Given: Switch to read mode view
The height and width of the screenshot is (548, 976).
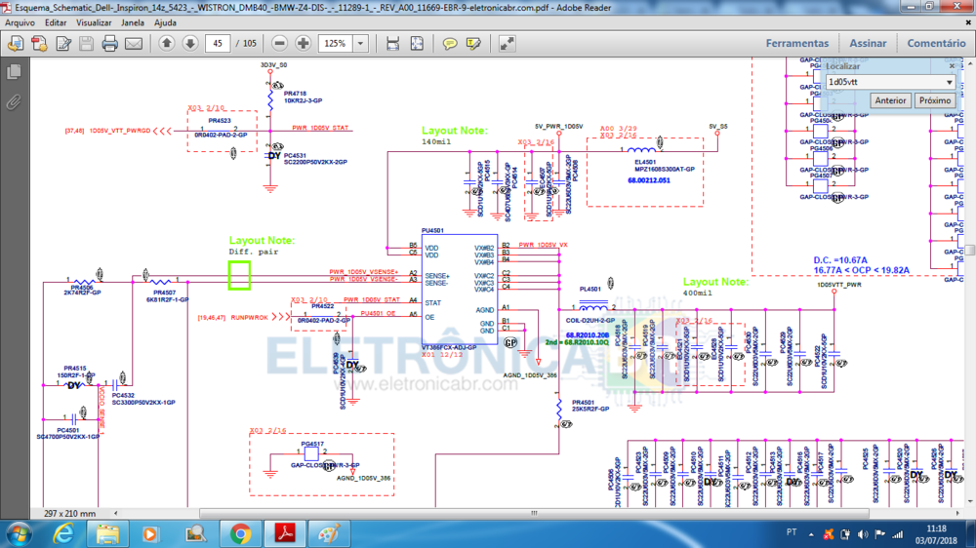Looking at the screenshot, I should tap(508, 44).
